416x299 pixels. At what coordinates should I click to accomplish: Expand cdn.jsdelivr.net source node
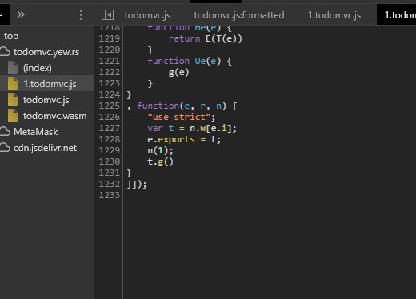click(x=45, y=148)
